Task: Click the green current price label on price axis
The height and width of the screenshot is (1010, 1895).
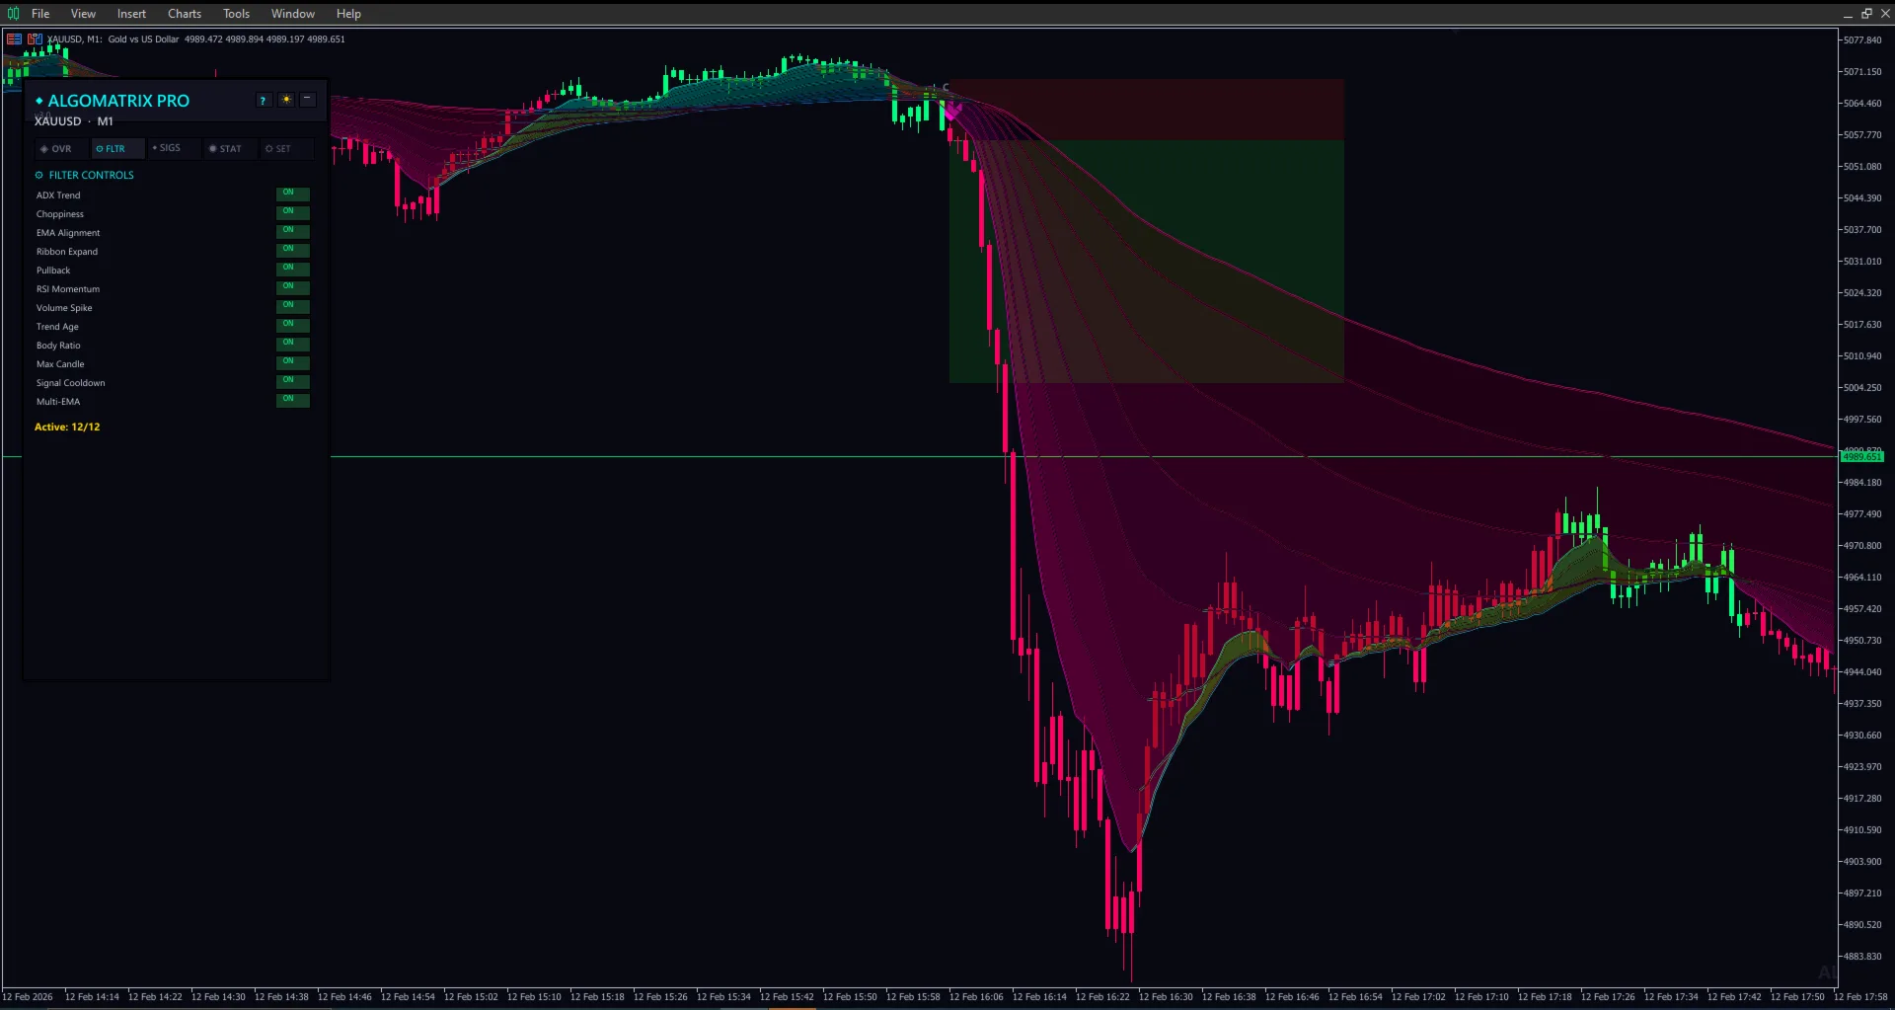Action: coord(1863,456)
